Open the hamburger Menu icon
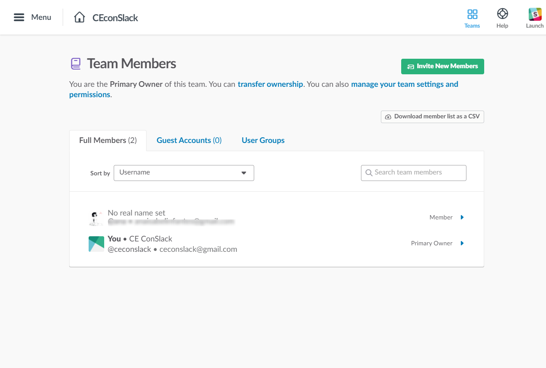Image resolution: width=546 pixels, height=368 pixels. coord(19,17)
